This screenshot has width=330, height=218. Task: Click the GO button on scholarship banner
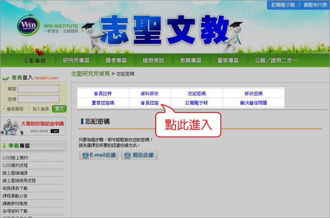(55, 131)
